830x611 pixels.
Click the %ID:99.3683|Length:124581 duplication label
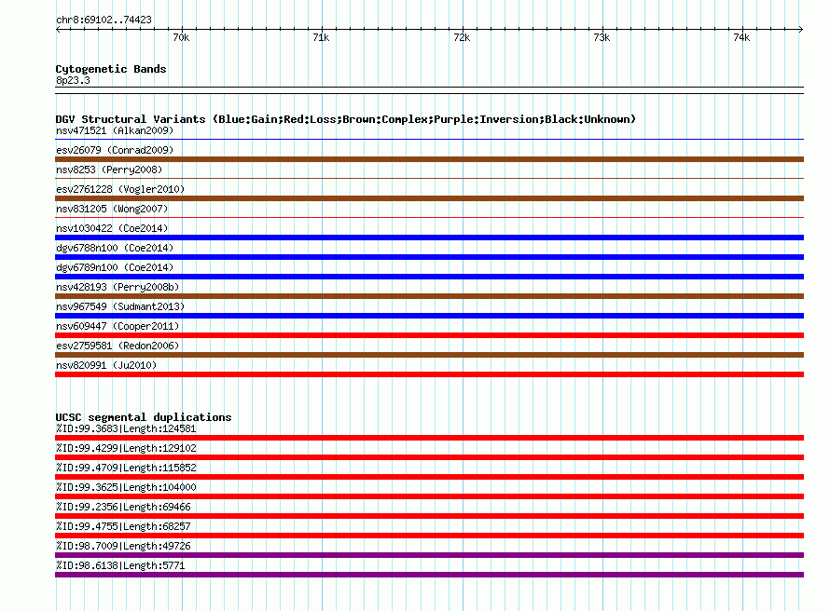tap(126, 428)
